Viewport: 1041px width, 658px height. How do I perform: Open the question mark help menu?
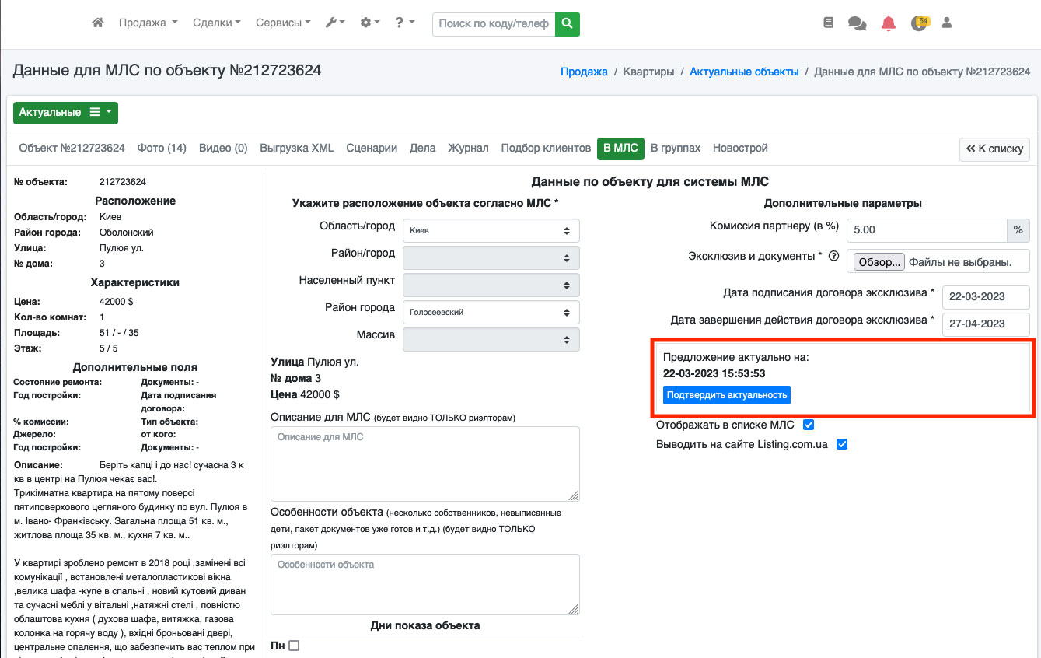point(404,23)
